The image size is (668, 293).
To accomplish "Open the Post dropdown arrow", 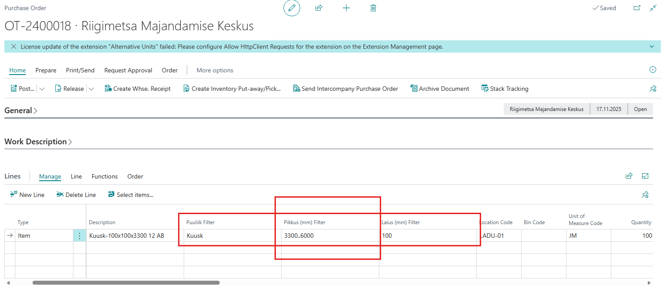I will click(x=42, y=89).
